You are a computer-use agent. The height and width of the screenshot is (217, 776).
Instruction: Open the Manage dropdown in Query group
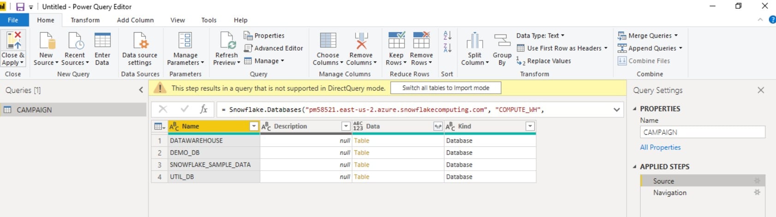(x=264, y=61)
